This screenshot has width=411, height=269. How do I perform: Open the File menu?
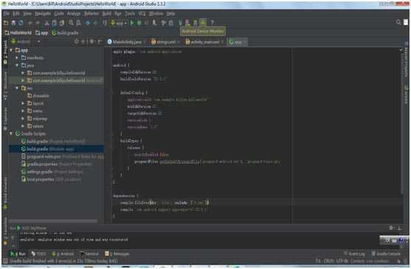[x=7, y=13]
